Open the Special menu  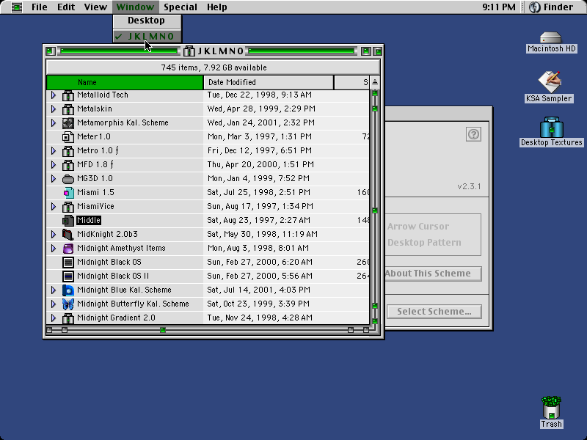coord(181,7)
